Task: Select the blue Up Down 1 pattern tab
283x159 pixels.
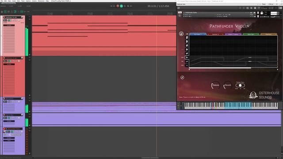Action: point(198,34)
